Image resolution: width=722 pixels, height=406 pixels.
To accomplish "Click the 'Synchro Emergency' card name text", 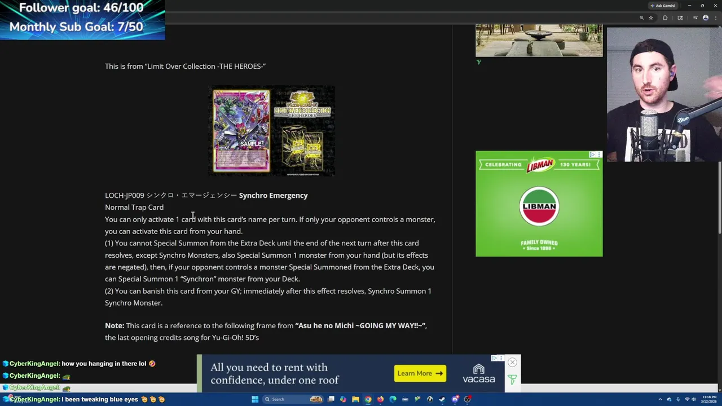I will coord(273,196).
